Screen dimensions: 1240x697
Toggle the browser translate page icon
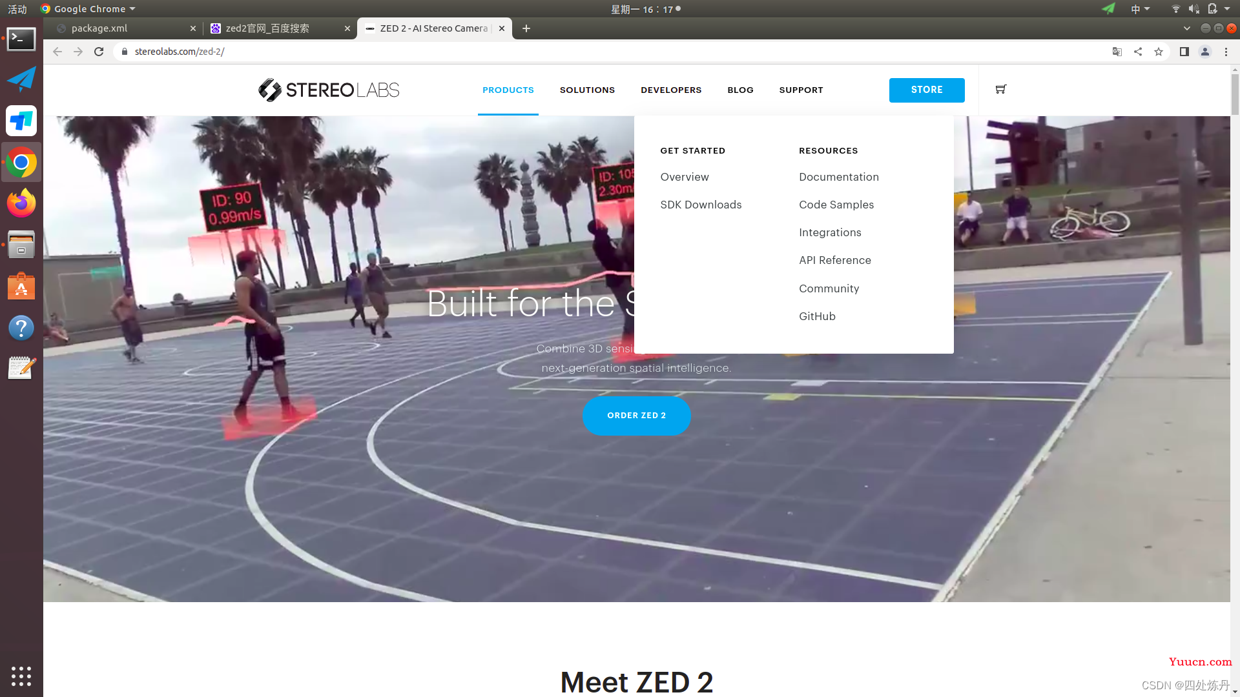tap(1117, 51)
